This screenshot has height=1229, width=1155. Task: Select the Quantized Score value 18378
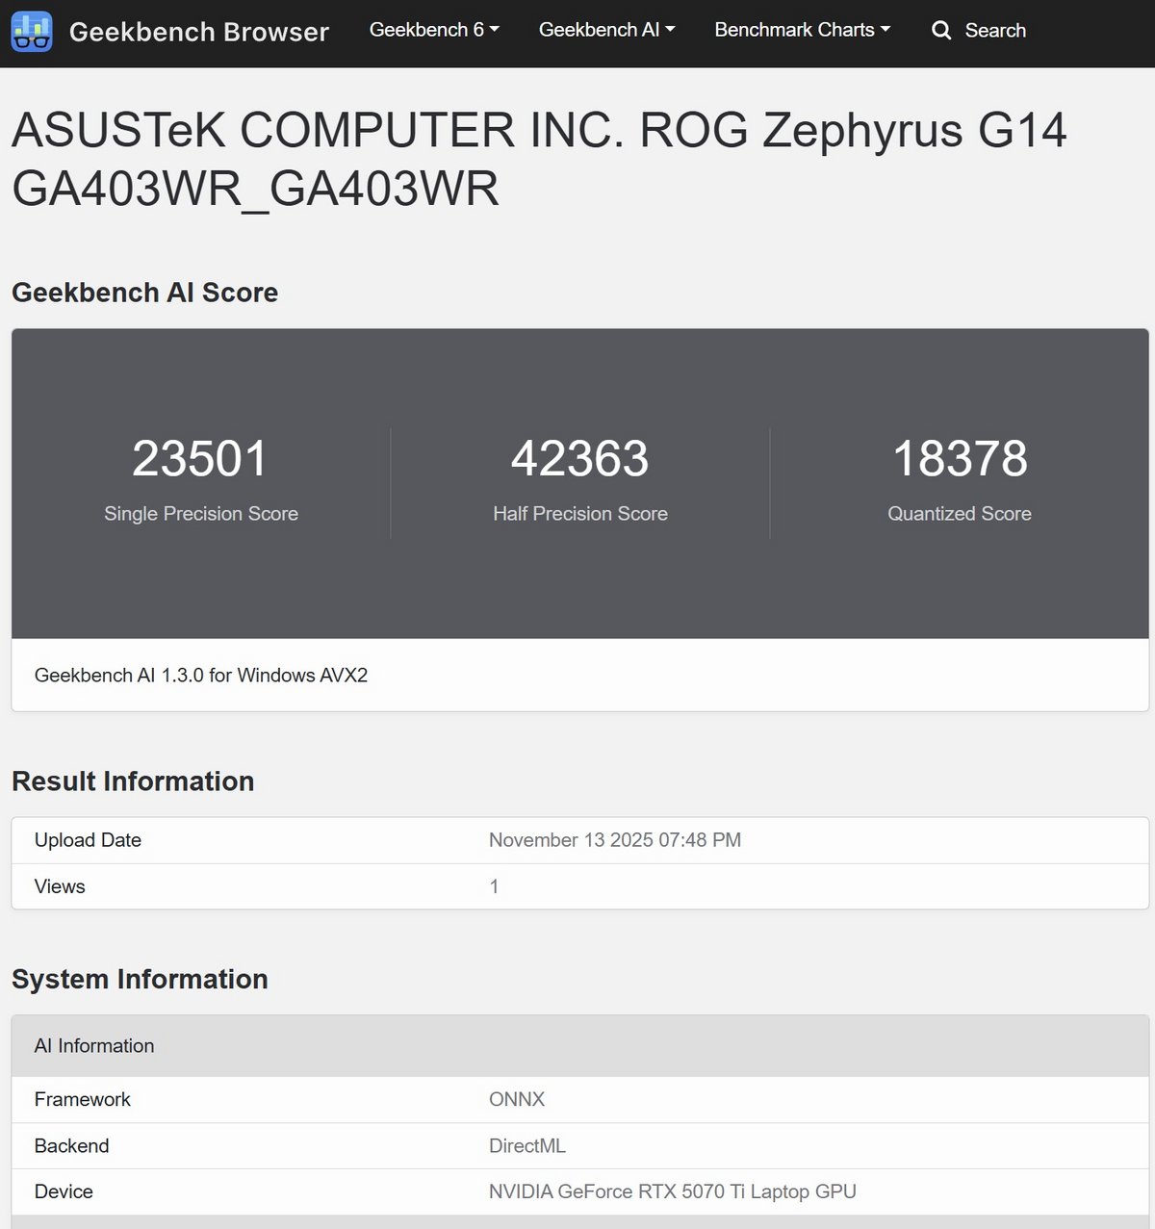point(960,459)
